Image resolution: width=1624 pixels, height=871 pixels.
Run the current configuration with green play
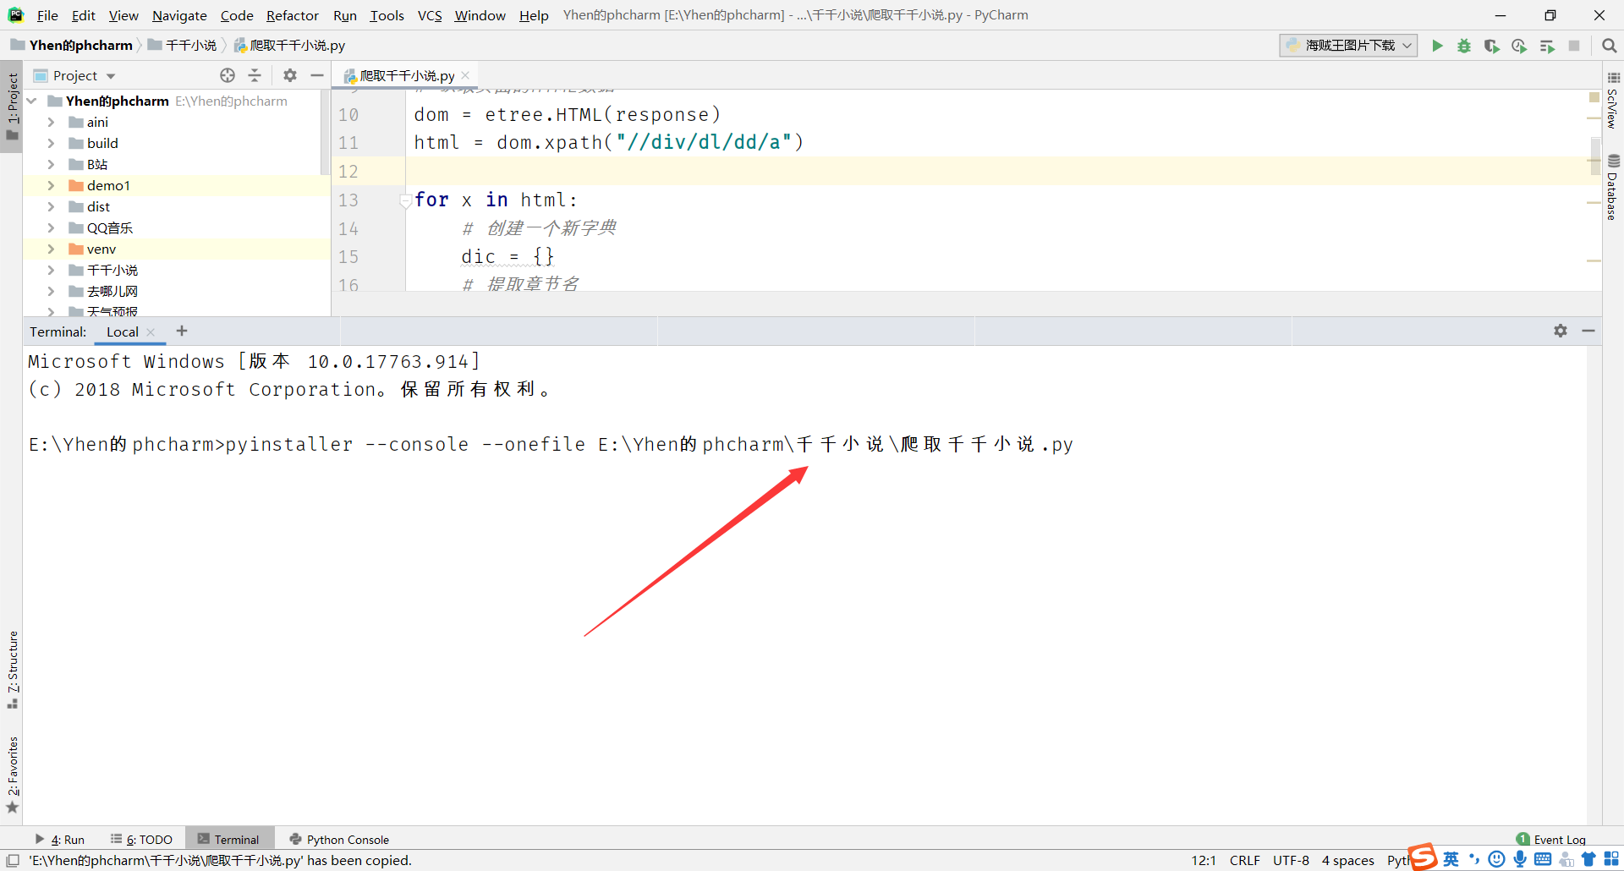click(1437, 46)
